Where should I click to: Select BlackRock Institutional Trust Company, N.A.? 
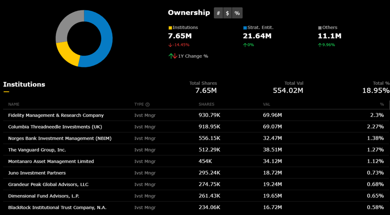click(196, 208)
